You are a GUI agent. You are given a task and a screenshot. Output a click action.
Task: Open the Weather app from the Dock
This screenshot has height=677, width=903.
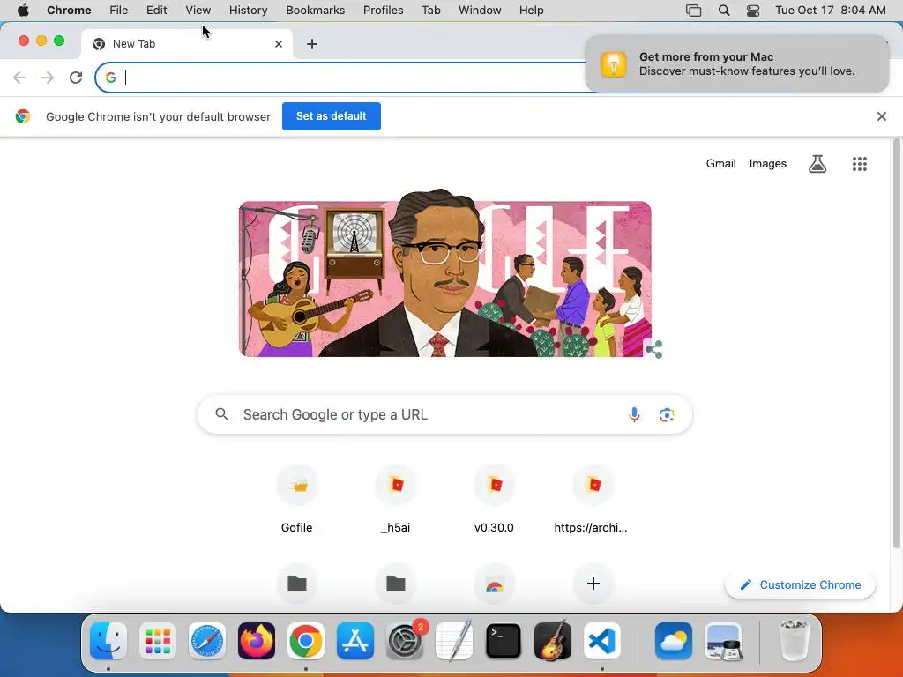pos(673,641)
